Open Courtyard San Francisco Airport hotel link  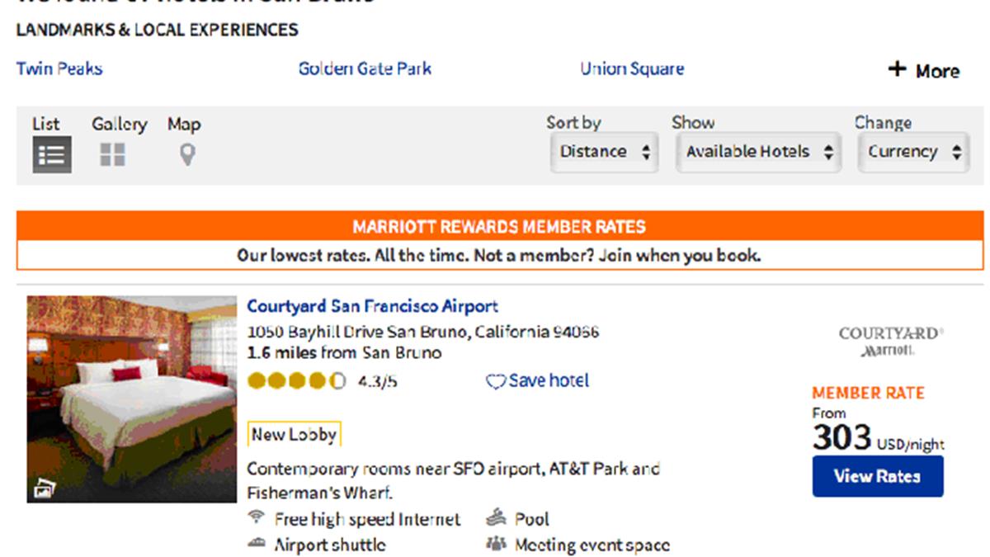click(x=373, y=306)
